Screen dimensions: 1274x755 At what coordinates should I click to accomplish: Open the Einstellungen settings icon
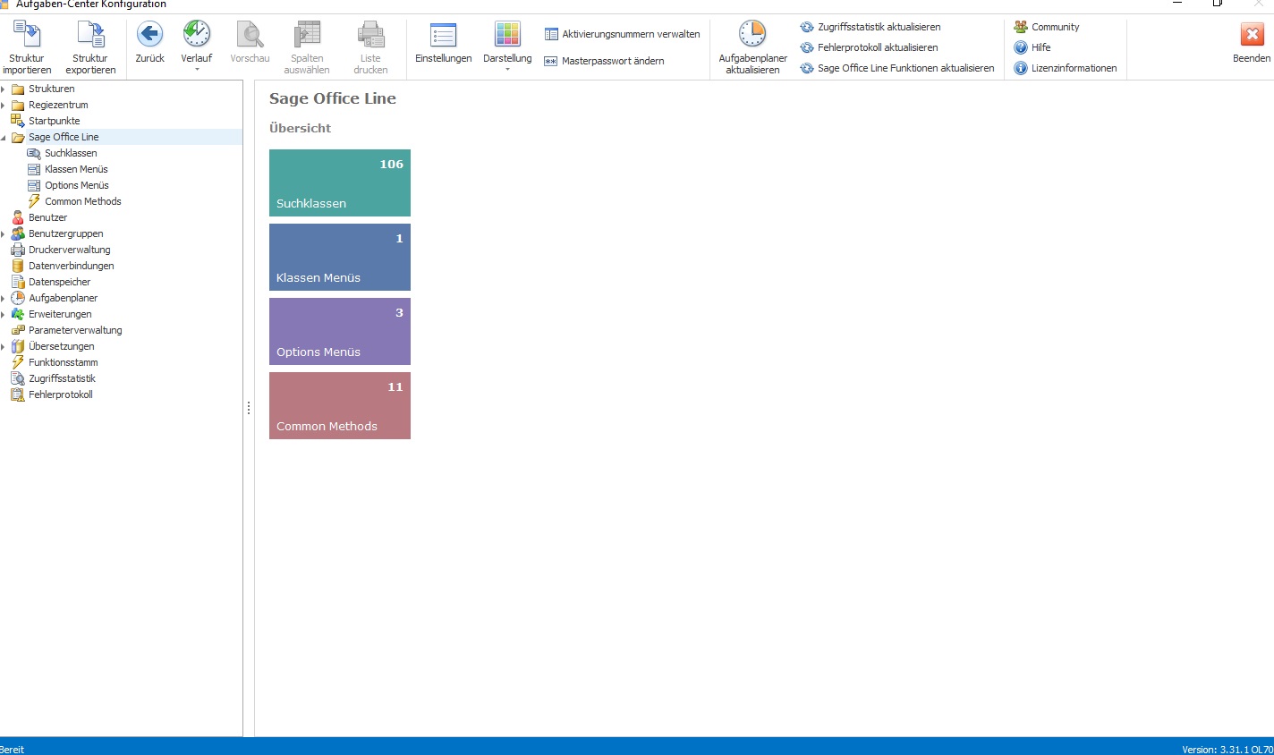(x=443, y=35)
